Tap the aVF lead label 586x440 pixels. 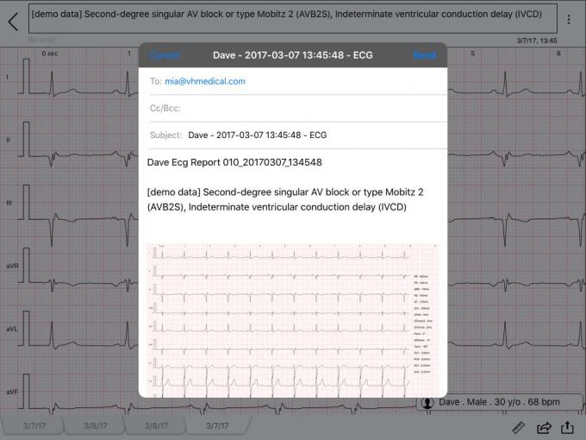pyautogui.click(x=12, y=392)
